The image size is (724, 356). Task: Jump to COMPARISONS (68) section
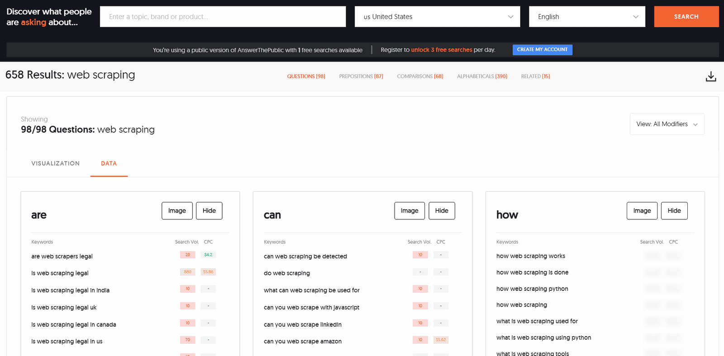(x=420, y=76)
